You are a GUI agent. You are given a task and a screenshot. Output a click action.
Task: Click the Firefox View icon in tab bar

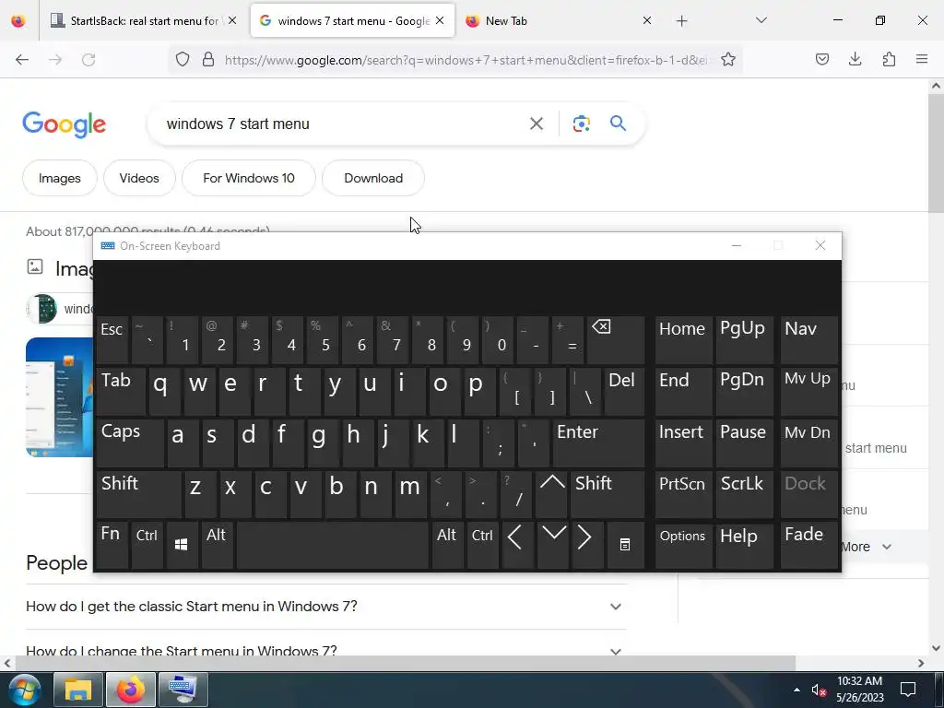[18, 20]
